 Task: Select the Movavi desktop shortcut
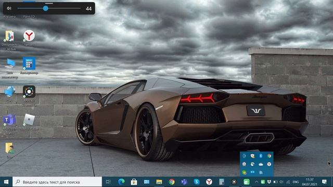29,96
